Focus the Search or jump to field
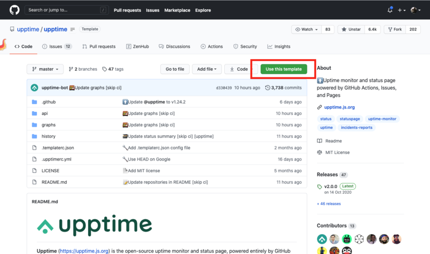The height and width of the screenshot is (254, 430). point(67,10)
